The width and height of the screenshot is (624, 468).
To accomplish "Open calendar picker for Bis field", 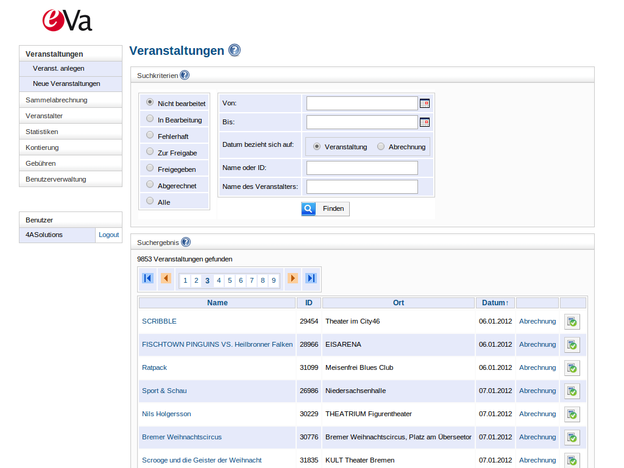I will (425, 122).
